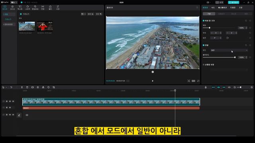Click the Export button
Screen dimensions: 255x143
tap(233, 2)
